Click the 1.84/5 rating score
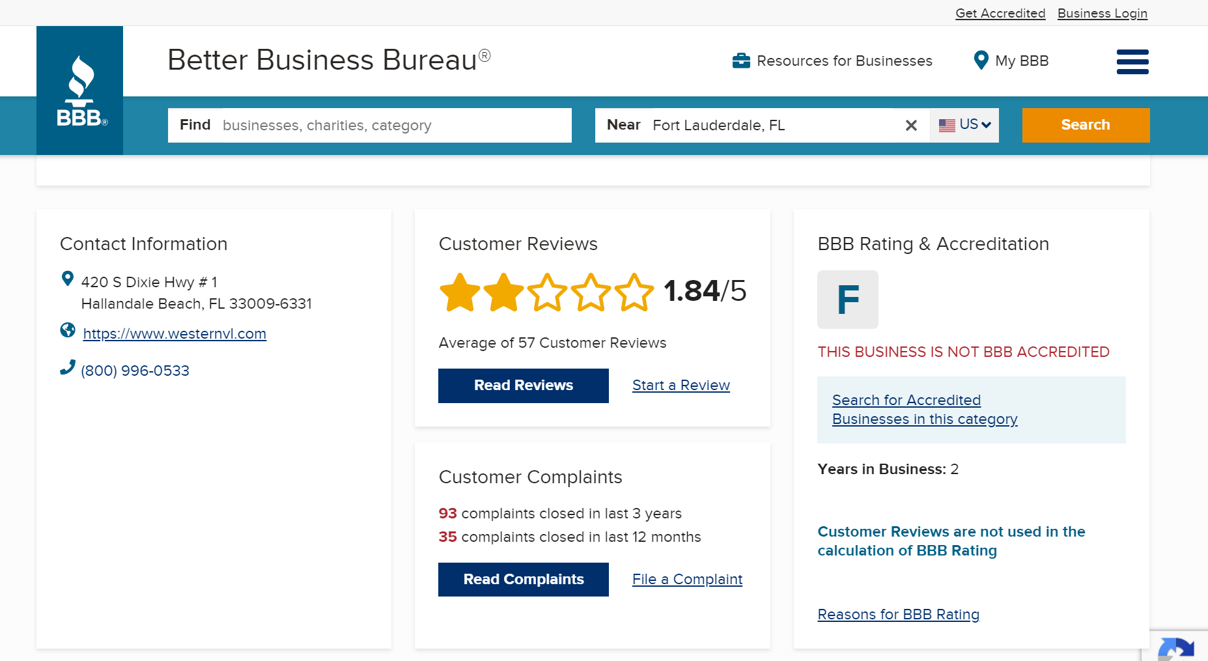Screen dimensions: 1208x661 [705, 290]
